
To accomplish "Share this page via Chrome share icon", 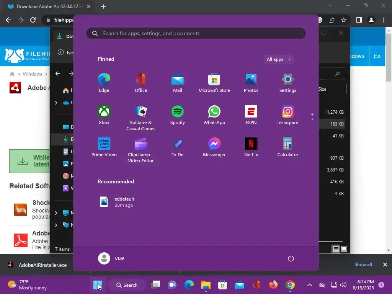I will (332, 20).
